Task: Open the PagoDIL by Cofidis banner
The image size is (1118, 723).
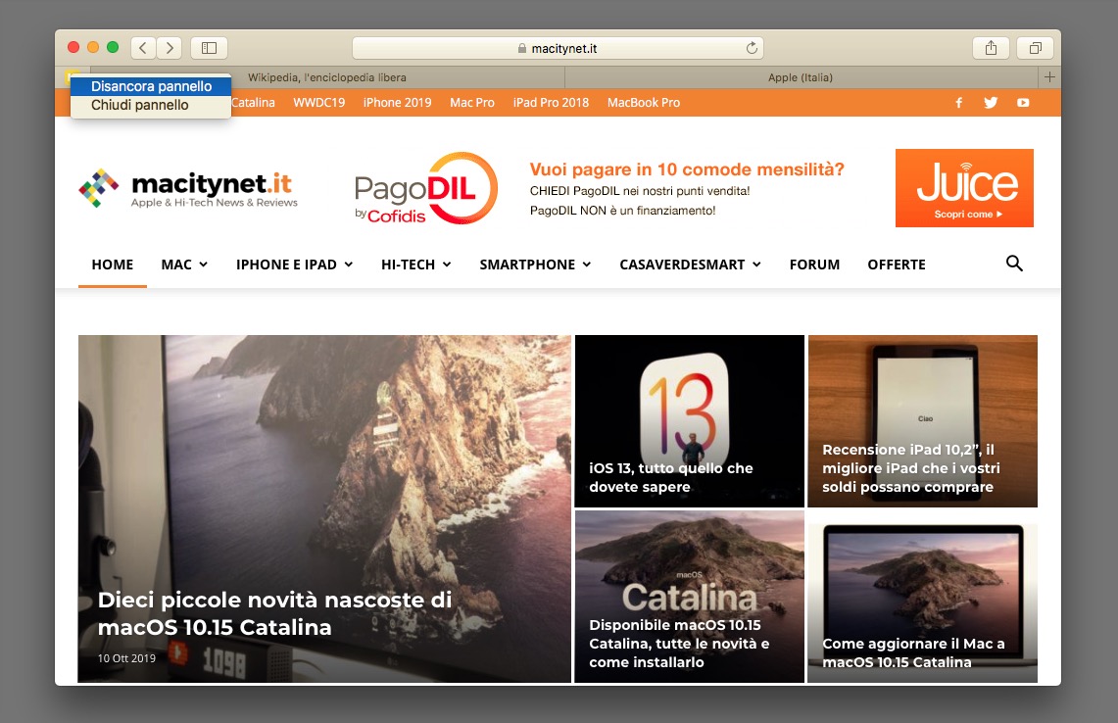Action: (x=425, y=188)
